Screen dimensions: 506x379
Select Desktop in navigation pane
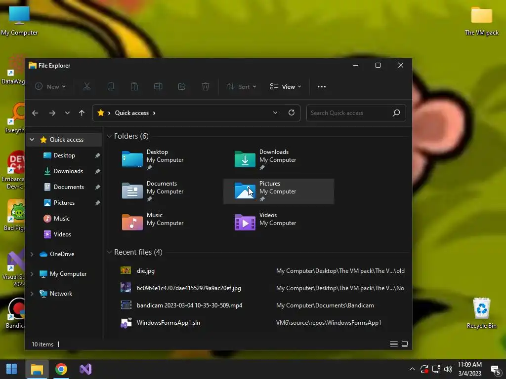point(64,155)
